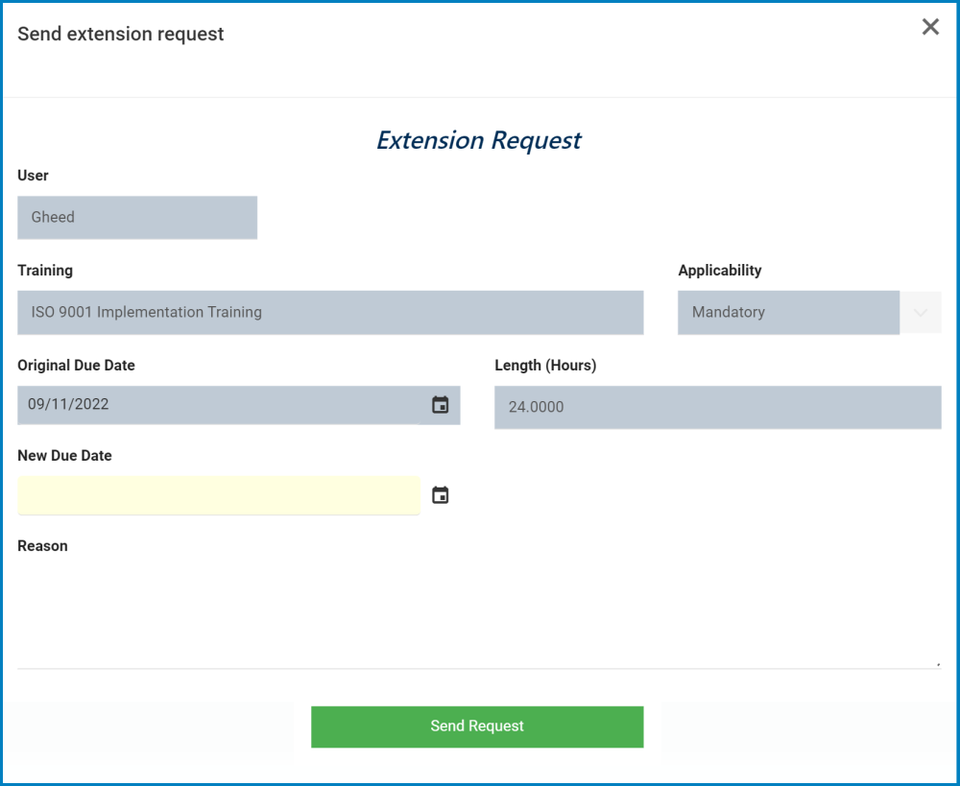The width and height of the screenshot is (960, 786).
Task: Click the User field showing Gheed
Action: pyautogui.click(x=137, y=217)
